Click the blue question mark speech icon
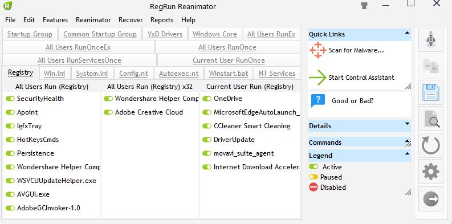 click(x=317, y=101)
